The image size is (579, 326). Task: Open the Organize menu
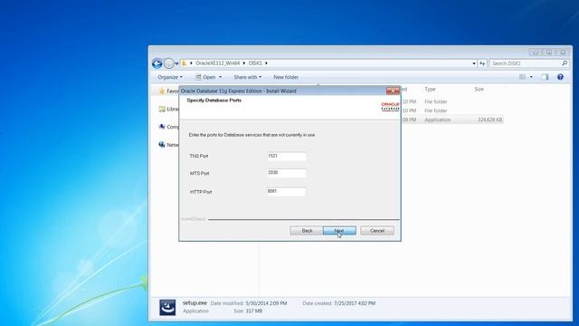coord(170,77)
